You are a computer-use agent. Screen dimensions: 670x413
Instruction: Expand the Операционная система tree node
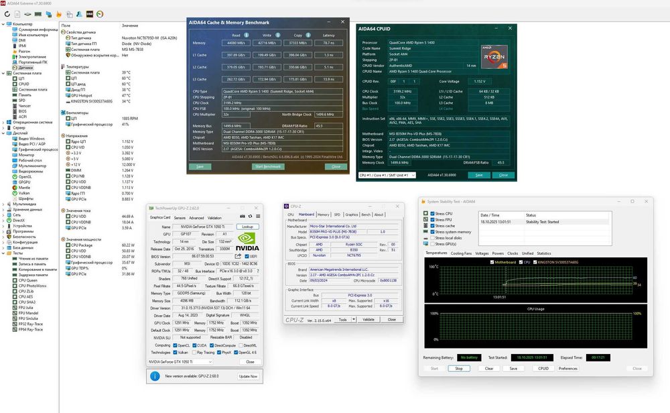coord(3,122)
